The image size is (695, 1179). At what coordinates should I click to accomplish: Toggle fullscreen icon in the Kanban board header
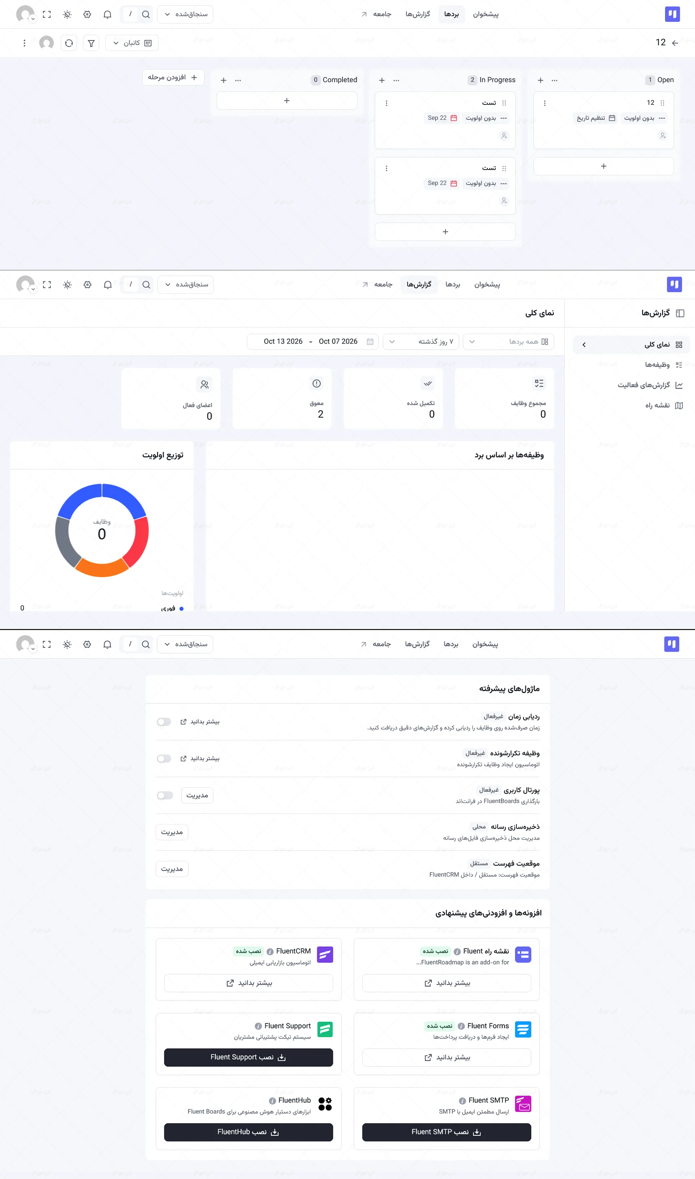(47, 15)
